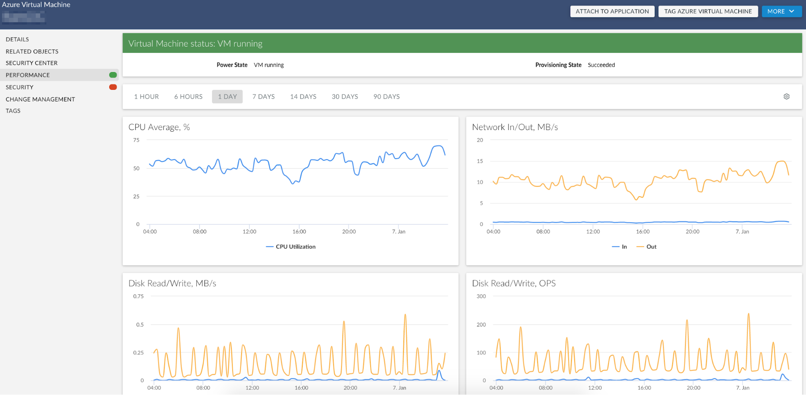Switch time range to 30 Days

coord(345,97)
